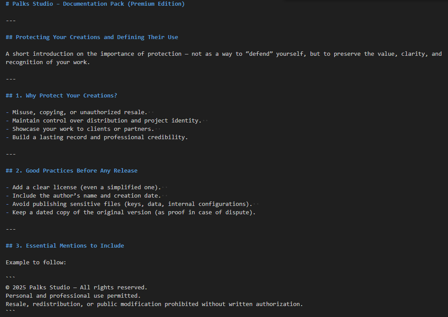
Task: Click the line about maintaining control over distribution
Action: click(x=106, y=121)
